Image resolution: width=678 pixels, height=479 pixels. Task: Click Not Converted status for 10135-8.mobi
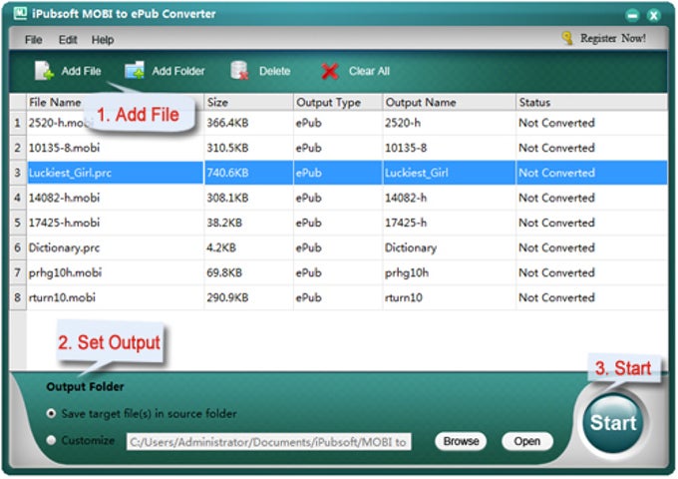pyautogui.click(x=557, y=148)
